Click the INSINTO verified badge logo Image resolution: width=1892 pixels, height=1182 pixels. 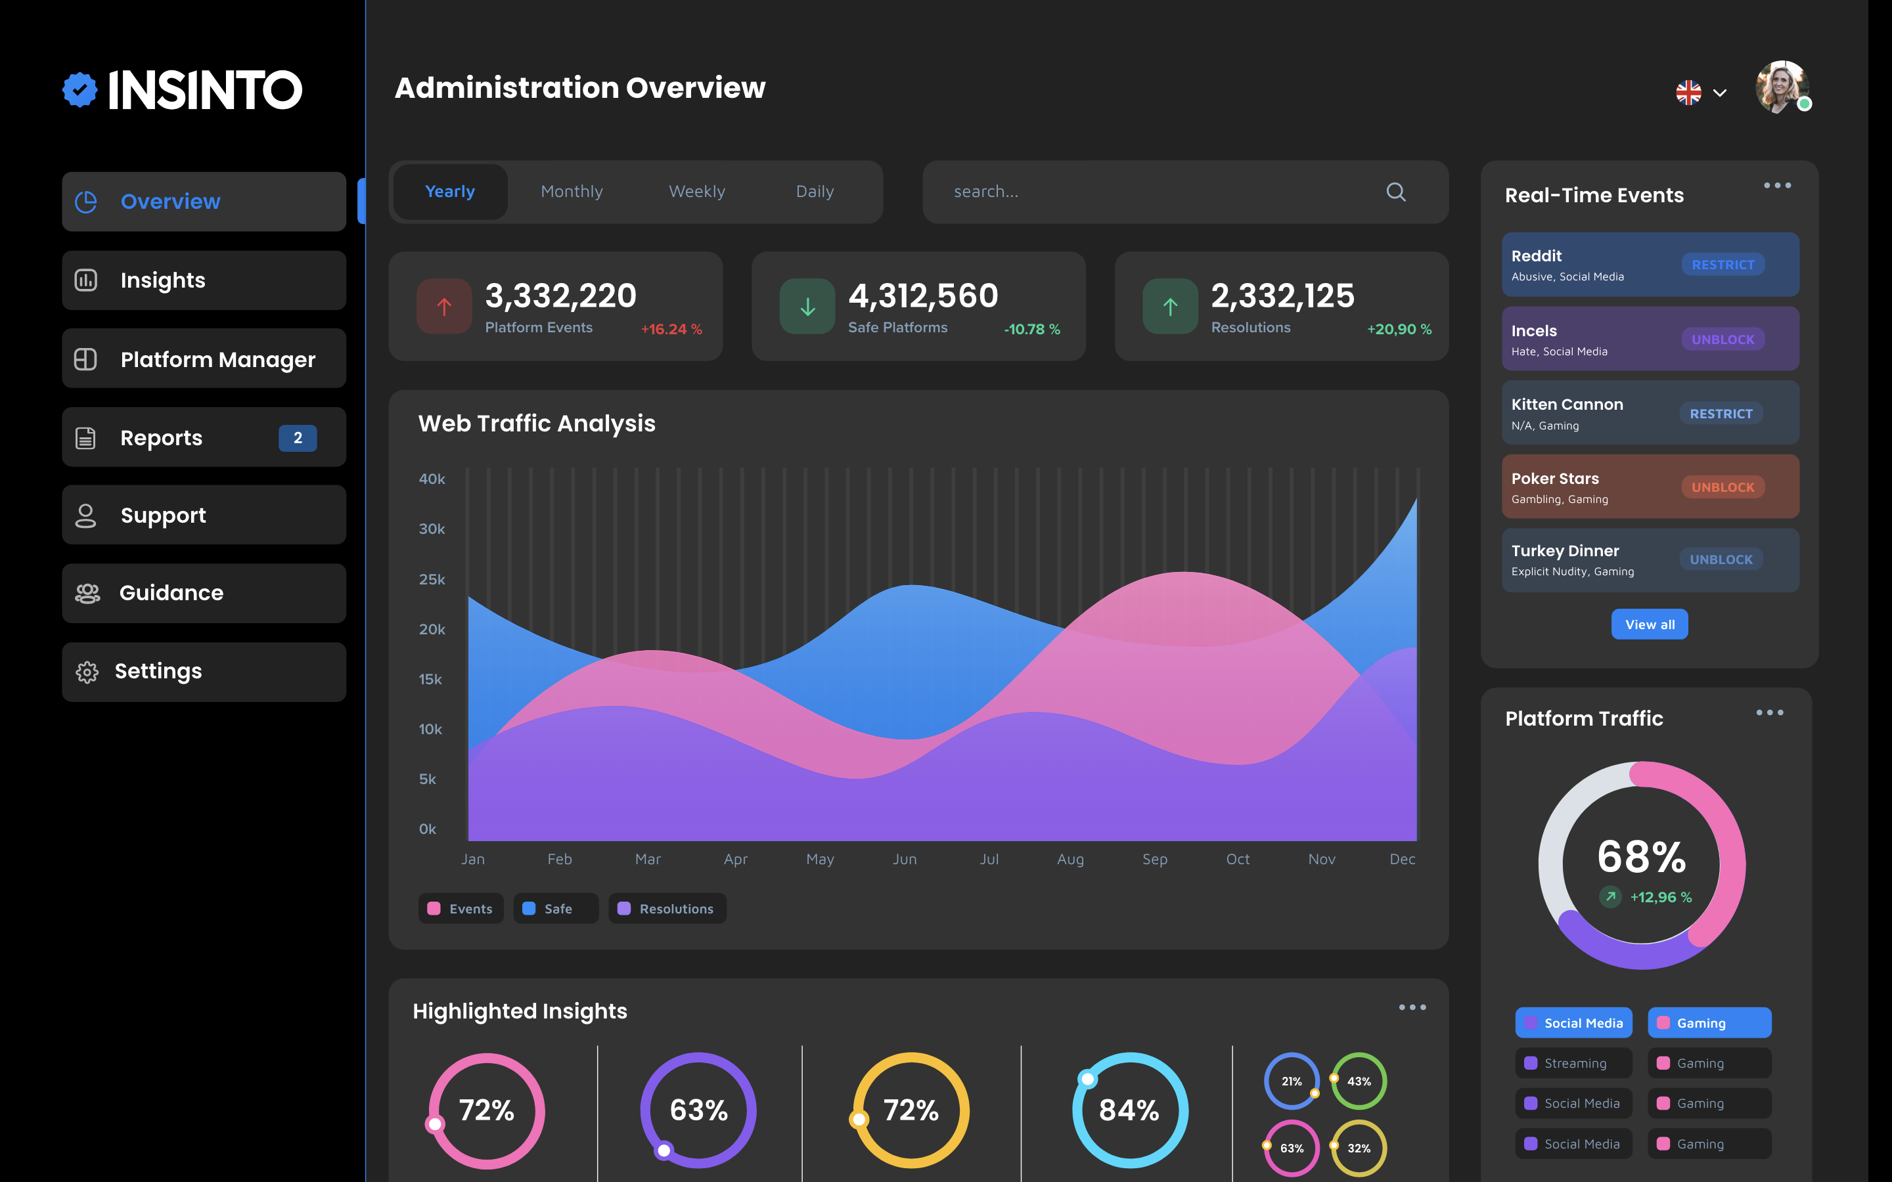coord(79,90)
